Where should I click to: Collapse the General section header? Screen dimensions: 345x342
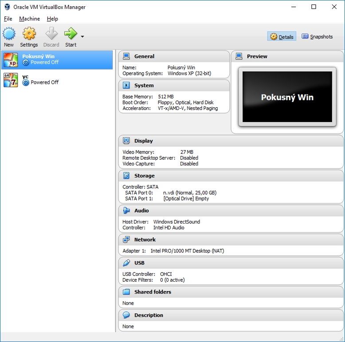point(144,56)
